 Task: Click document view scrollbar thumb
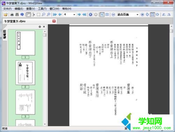pos(171,31)
